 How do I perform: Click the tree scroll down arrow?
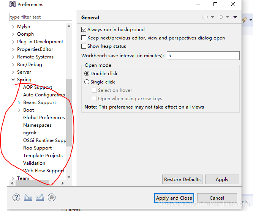69,177
